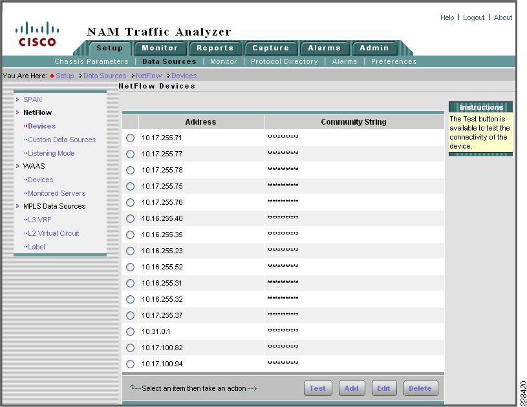This screenshot has height=407, width=527.
Task: Choose the 10.17.255.37 device radio button
Action: pyautogui.click(x=130, y=315)
